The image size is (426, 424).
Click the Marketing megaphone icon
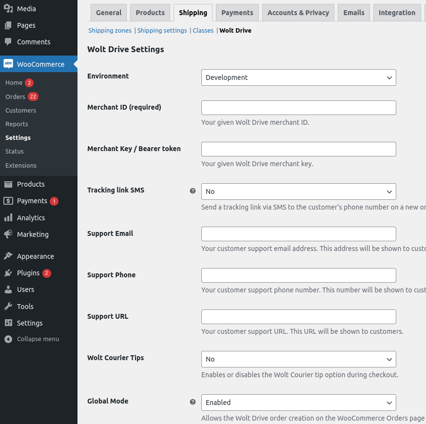point(8,234)
